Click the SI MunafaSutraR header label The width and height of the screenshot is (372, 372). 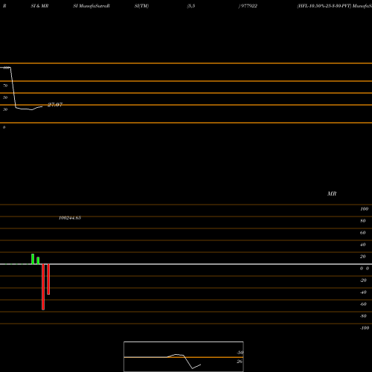point(92,6)
